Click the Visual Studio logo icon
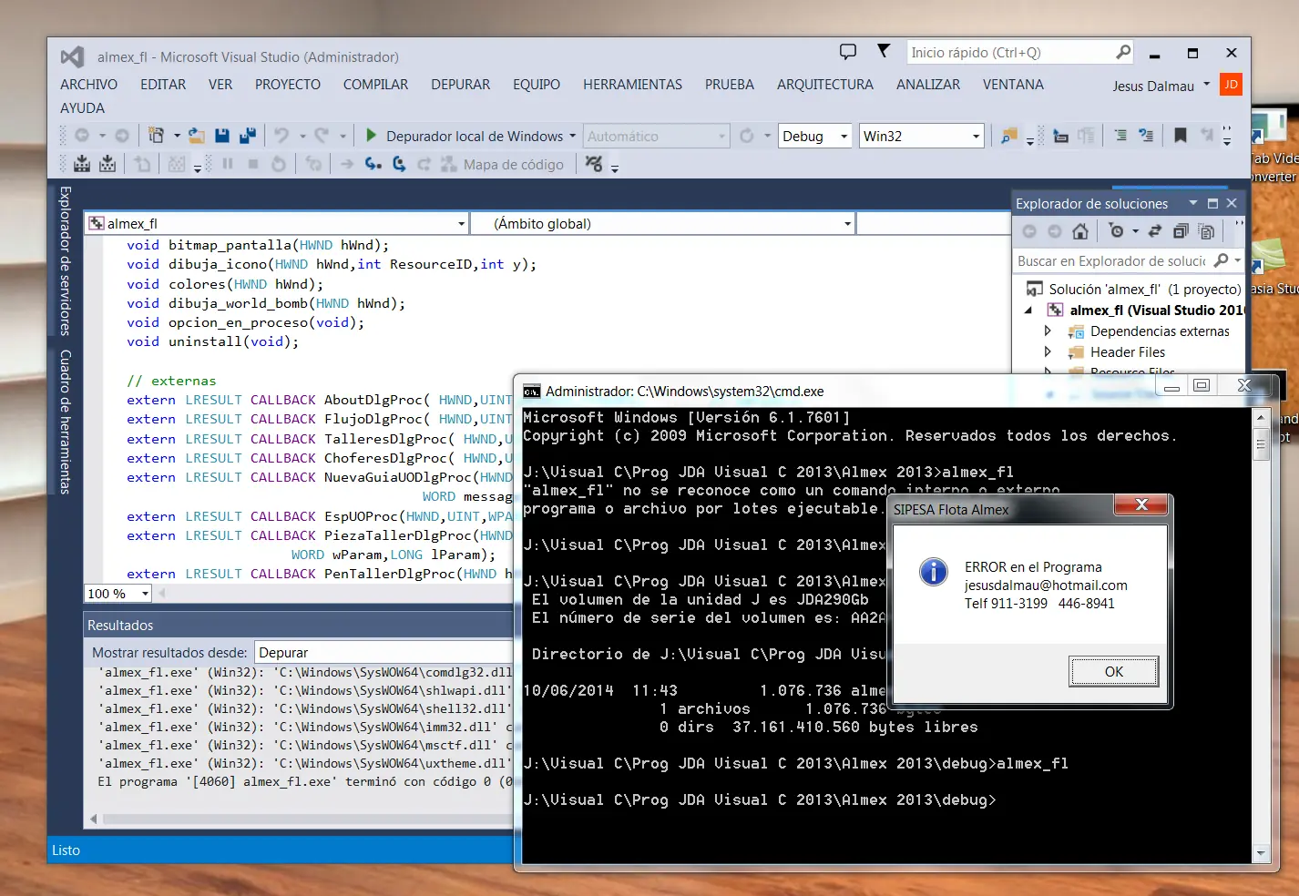The height and width of the screenshot is (896, 1299). click(72, 56)
